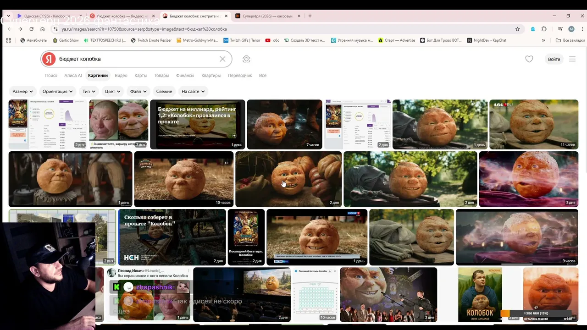Bookmark this page with the star icon
Image resolution: width=587 pixels, height=330 pixels.
(x=518, y=29)
